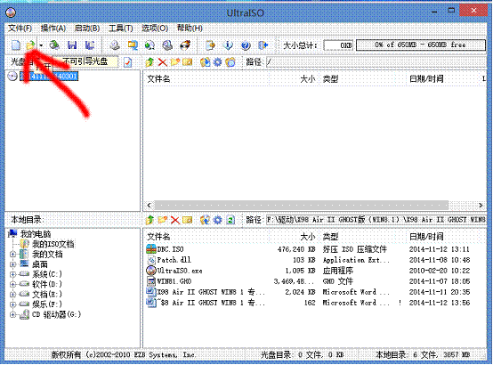Click the Mount to virtual drive icon
Image resolution: width=493 pixels, height=365 pixels.
(167, 45)
